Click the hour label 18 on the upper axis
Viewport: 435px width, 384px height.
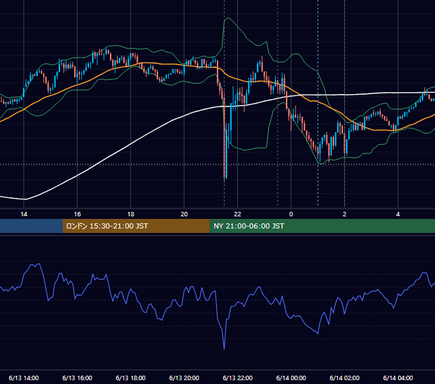pos(130,214)
